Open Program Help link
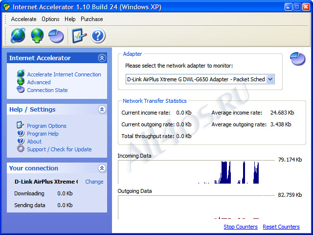313x235 pixels. click(x=43, y=134)
